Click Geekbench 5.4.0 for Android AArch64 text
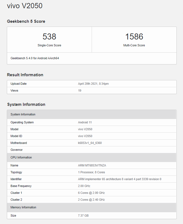This screenshot has width=183, height=224. click(35, 58)
